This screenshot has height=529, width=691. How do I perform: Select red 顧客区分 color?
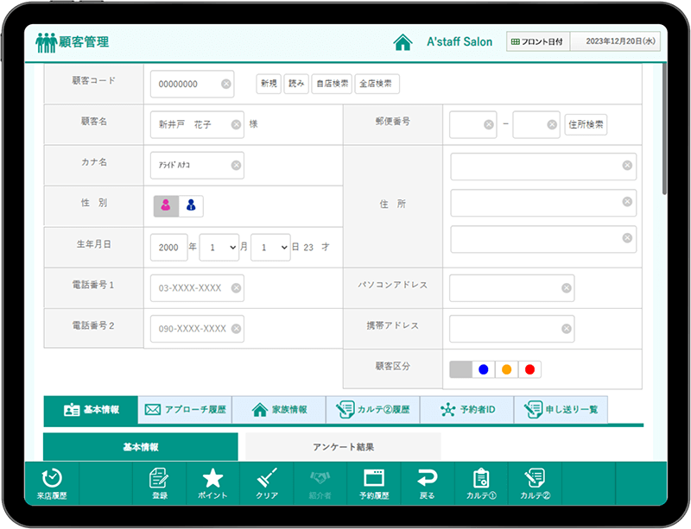[x=529, y=369]
